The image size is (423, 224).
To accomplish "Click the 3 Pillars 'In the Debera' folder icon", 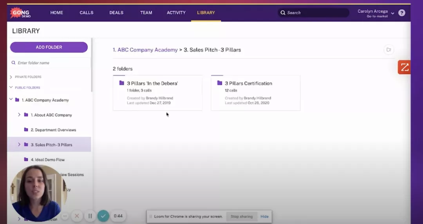I will pyautogui.click(x=122, y=83).
